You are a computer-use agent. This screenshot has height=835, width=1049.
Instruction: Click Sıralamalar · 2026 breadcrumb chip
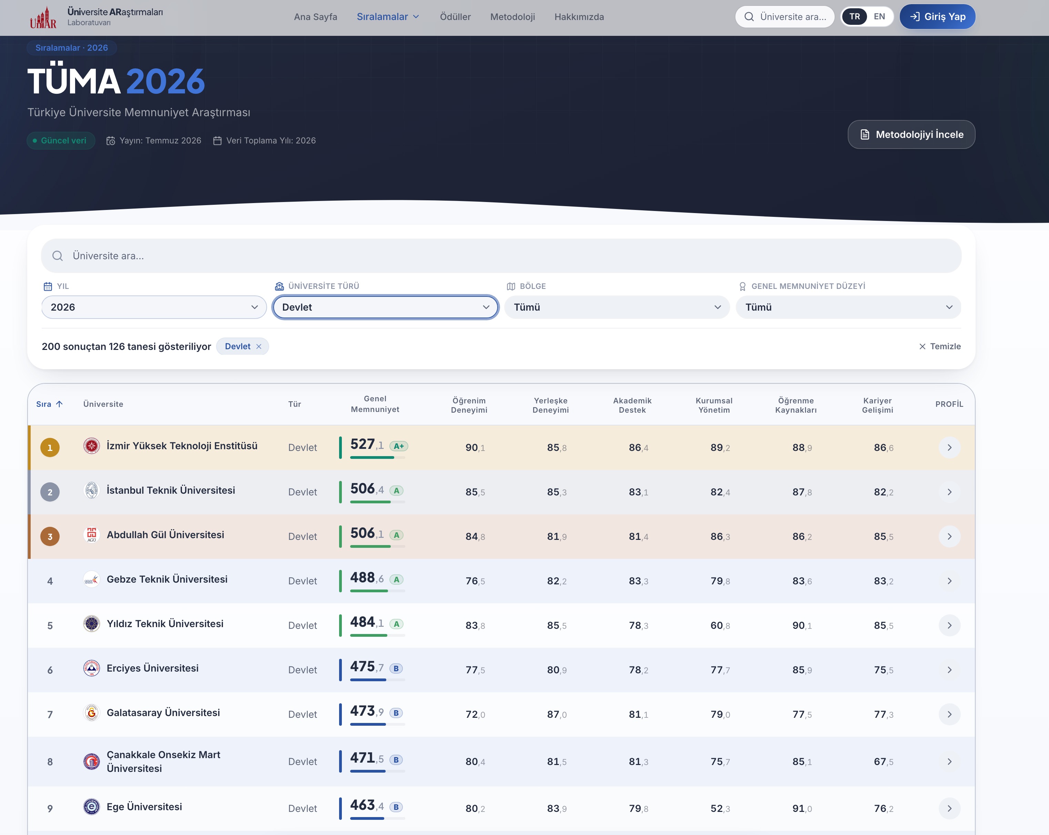coord(72,48)
